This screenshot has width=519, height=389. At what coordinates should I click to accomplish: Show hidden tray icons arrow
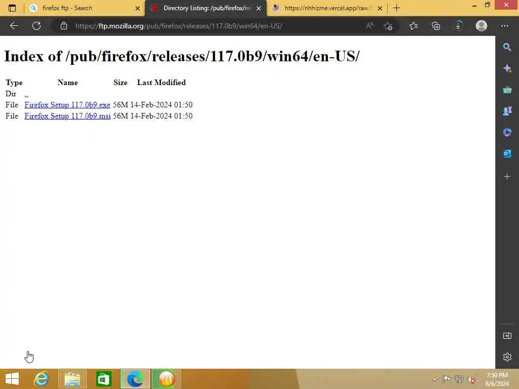[x=434, y=379]
